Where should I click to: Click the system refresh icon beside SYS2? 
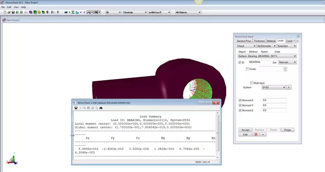coord(289,87)
